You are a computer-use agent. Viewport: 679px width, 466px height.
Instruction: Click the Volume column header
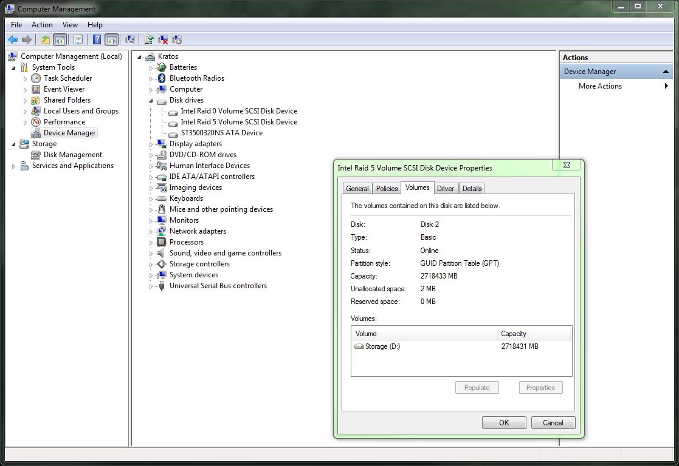(424, 334)
